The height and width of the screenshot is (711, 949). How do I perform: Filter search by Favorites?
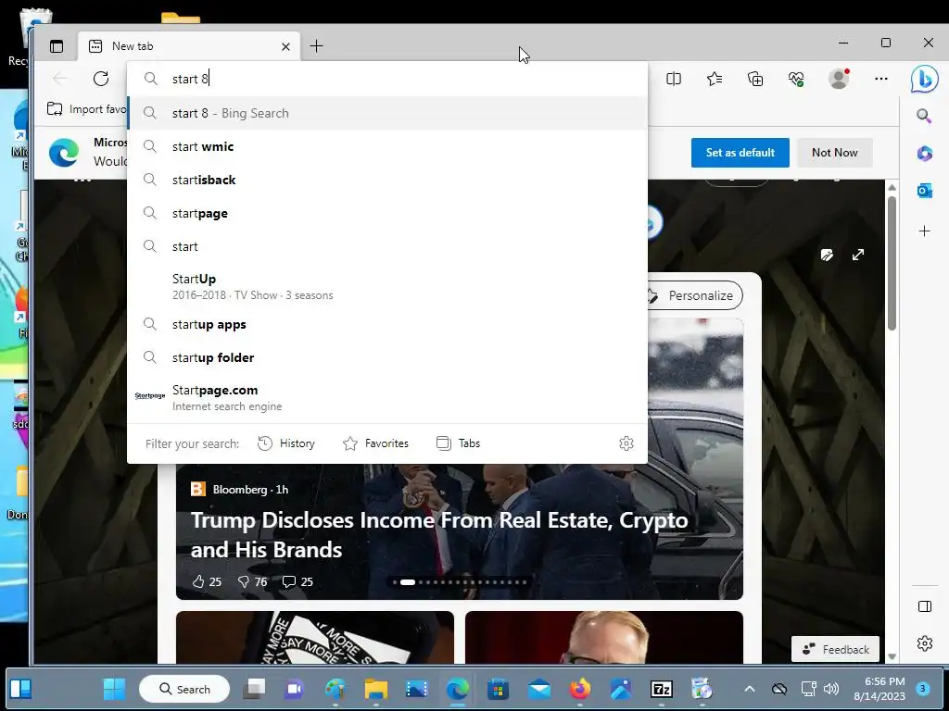(x=375, y=443)
